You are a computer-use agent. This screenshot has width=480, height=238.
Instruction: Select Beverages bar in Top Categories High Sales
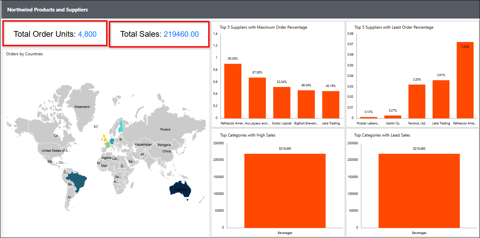click(x=285, y=191)
